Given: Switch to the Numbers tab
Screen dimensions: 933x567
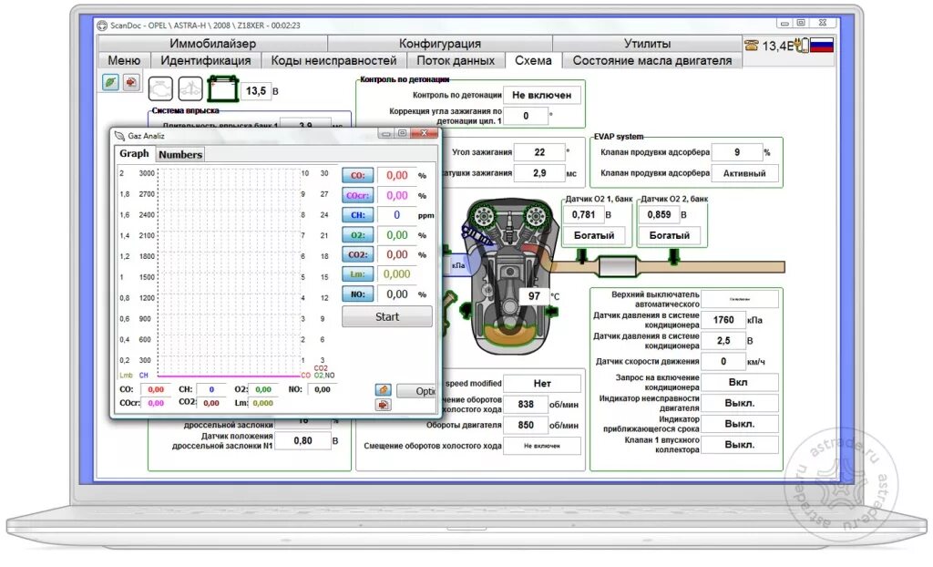Looking at the screenshot, I should point(180,154).
